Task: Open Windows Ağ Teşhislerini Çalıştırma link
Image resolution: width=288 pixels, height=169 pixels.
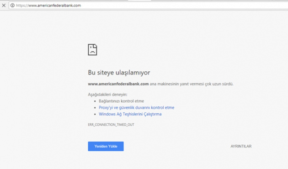Action: pos(130,114)
